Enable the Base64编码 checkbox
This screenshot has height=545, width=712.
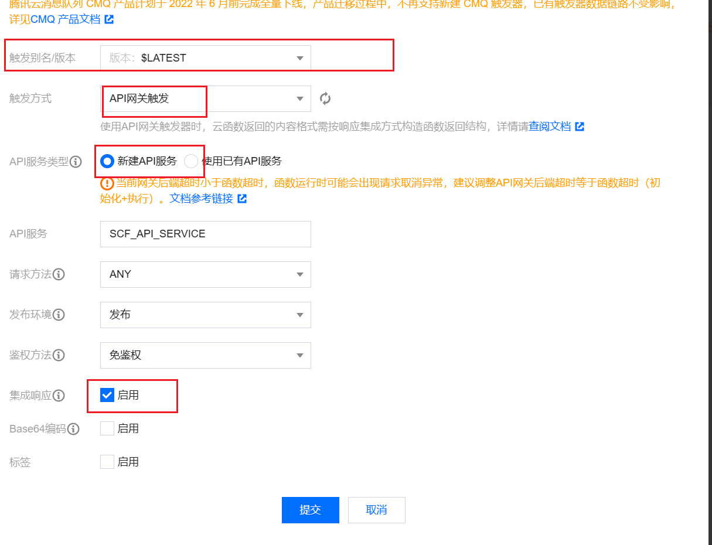click(x=107, y=428)
